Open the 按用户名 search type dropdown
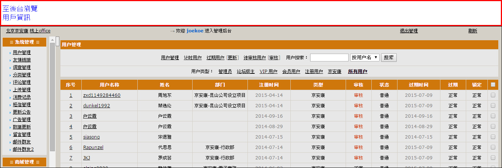This screenshot has width=502, height=168. [365, 57]
